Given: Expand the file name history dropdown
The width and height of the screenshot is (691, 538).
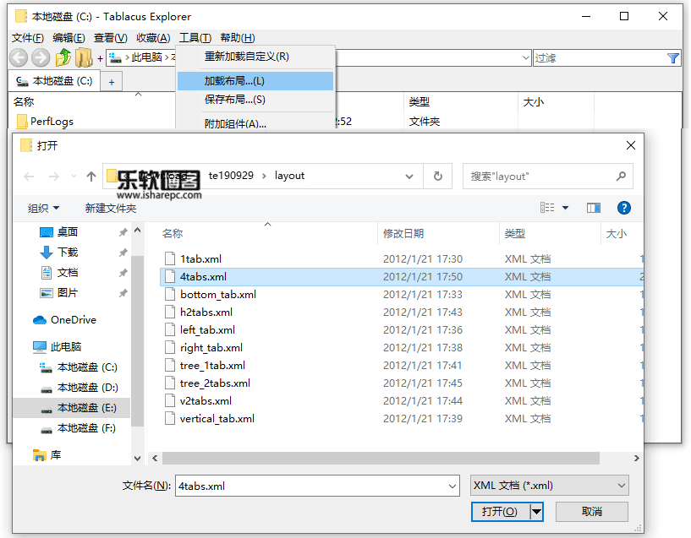Looking at the screenshot, I should [x=452, y=486].
